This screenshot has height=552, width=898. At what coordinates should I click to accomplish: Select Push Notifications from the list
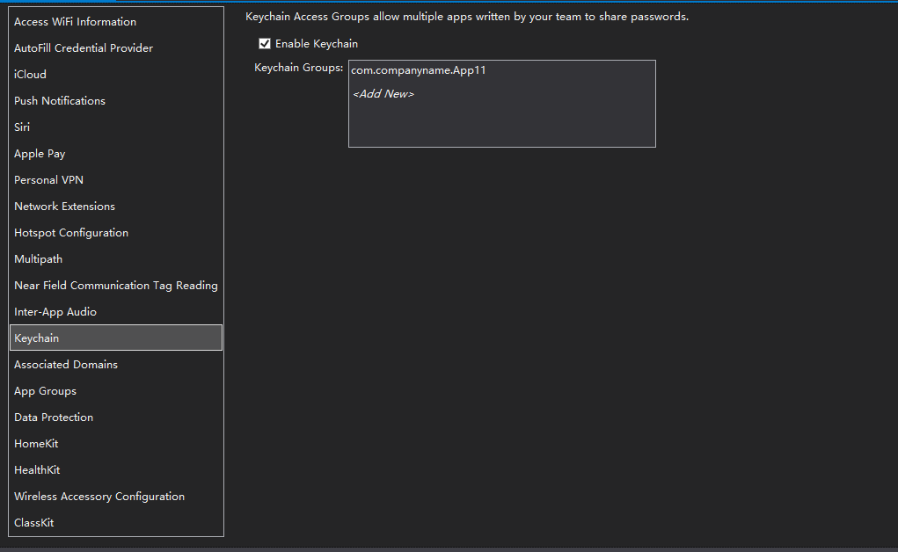tap(60, 101)
